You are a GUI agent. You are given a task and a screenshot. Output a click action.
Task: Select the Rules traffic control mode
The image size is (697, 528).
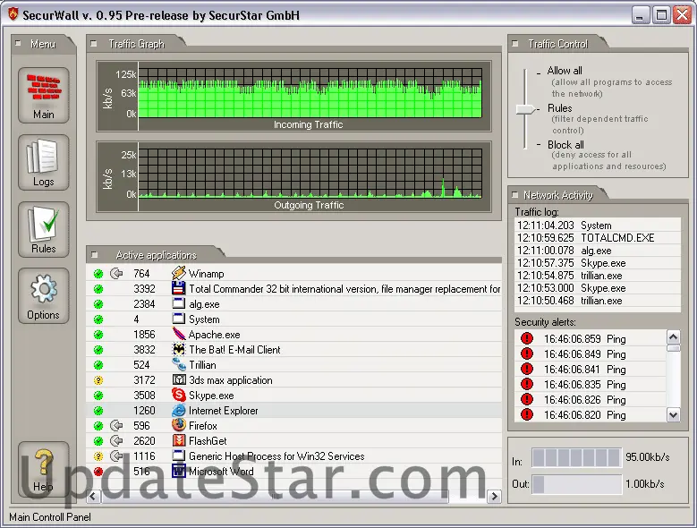(x=559, y=108)
